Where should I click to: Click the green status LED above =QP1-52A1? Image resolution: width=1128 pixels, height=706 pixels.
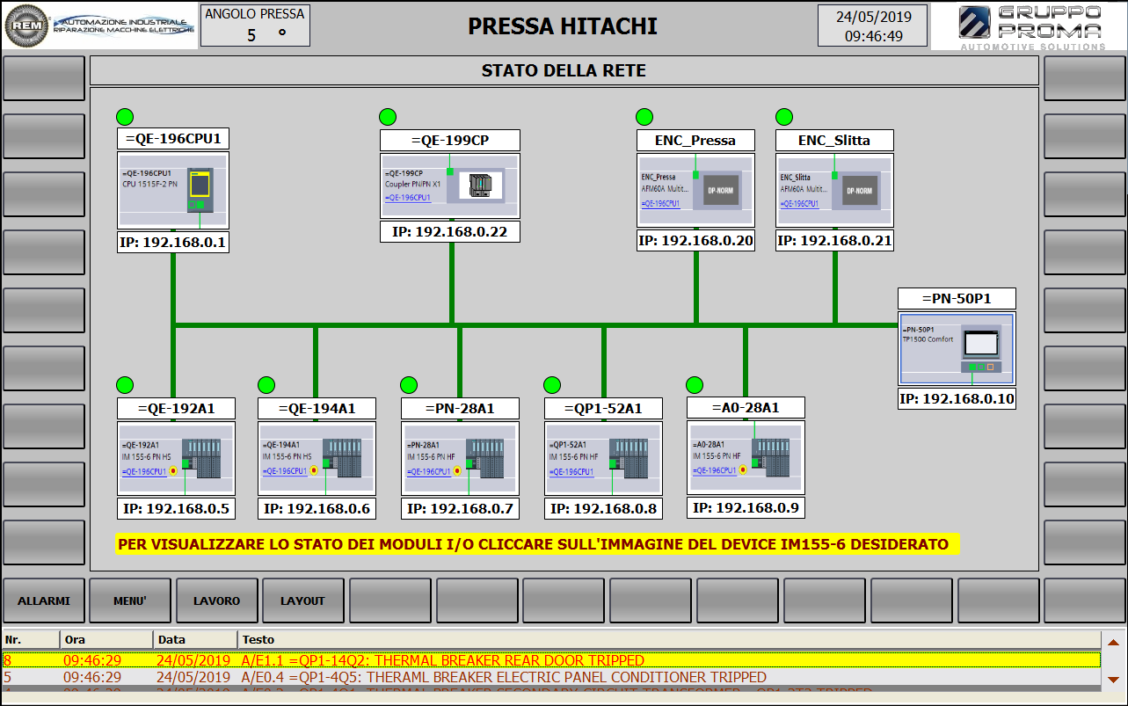tap(552, 385)
